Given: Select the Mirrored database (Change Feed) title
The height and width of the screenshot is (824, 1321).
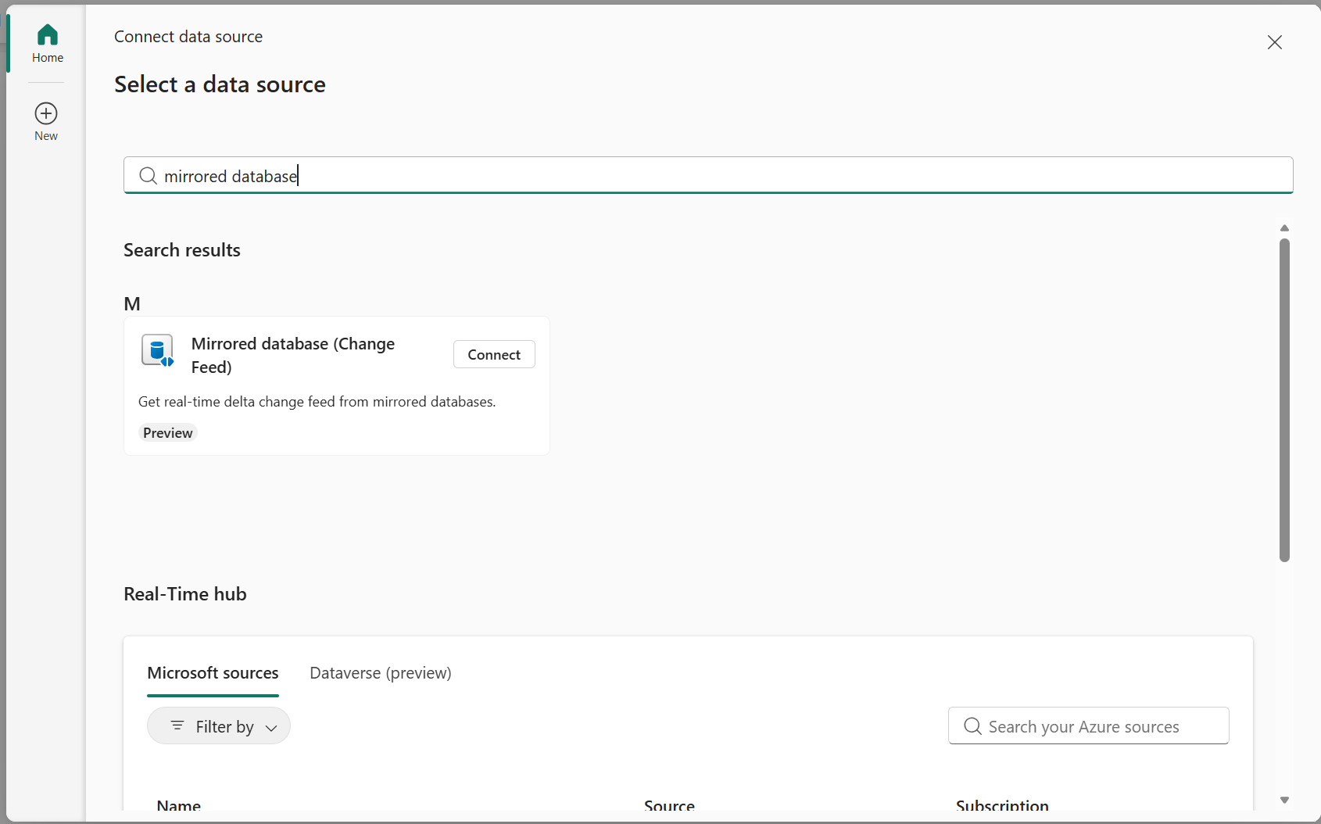Looking at the screenshot, I should tap(293, 355).
